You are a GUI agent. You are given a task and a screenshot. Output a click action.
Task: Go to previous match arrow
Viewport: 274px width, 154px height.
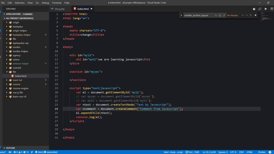tap(243, 15)
